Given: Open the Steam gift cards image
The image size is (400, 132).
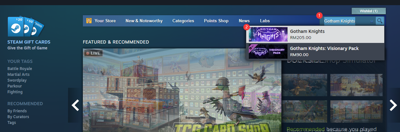Looking at the screenshot, I should 26,26.
